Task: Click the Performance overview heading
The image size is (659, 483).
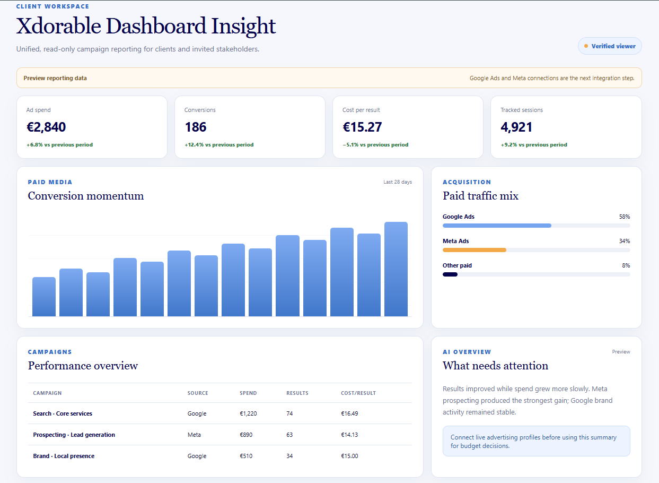Action: [x=83, y=366]
